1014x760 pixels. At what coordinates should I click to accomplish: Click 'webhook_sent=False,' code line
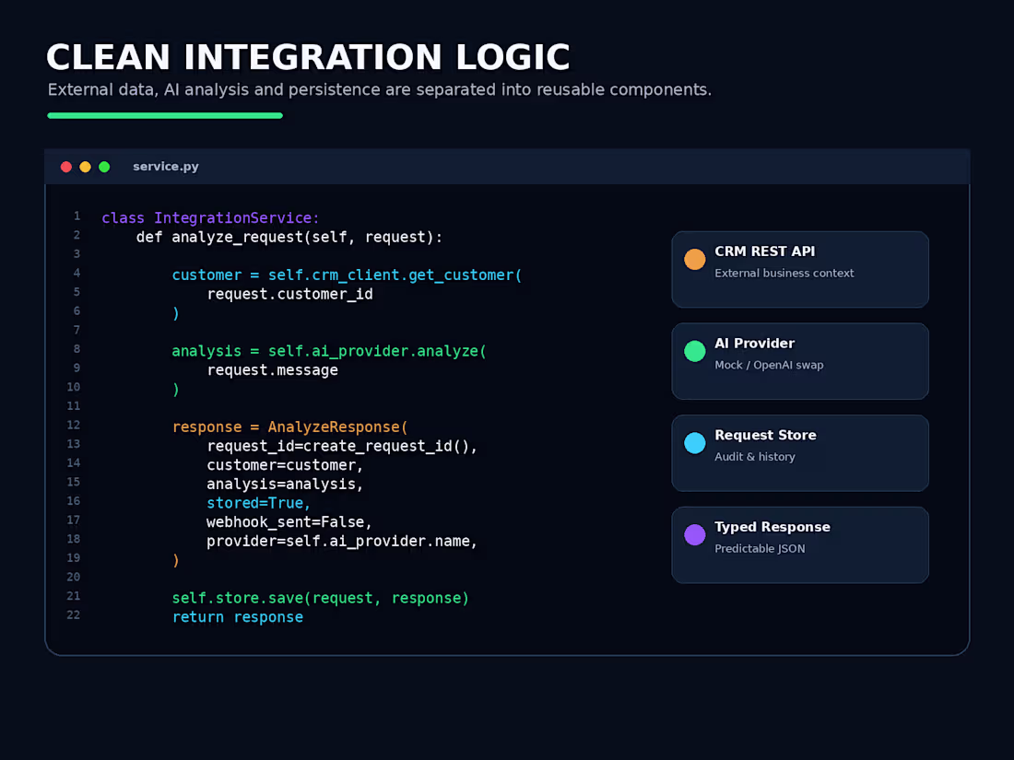pyautogui.click(x=289, y=522)
